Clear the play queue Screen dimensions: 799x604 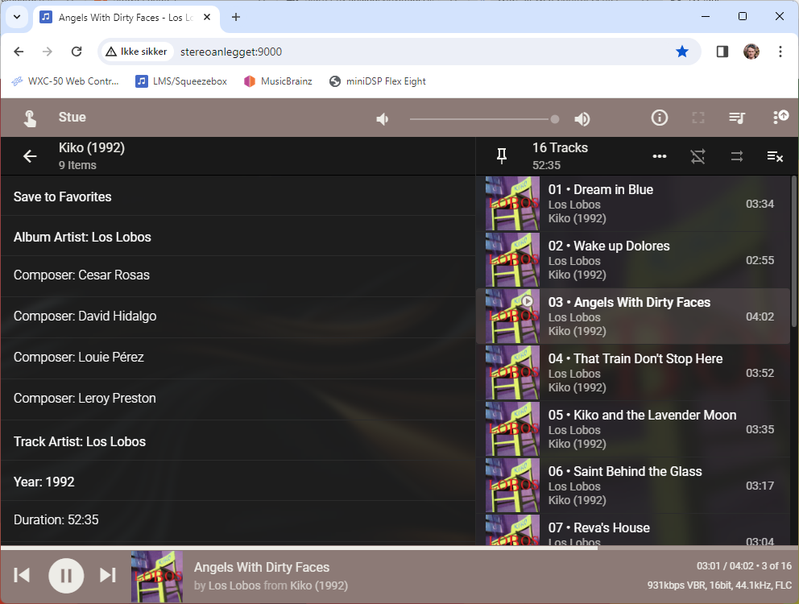coord(775,156)
